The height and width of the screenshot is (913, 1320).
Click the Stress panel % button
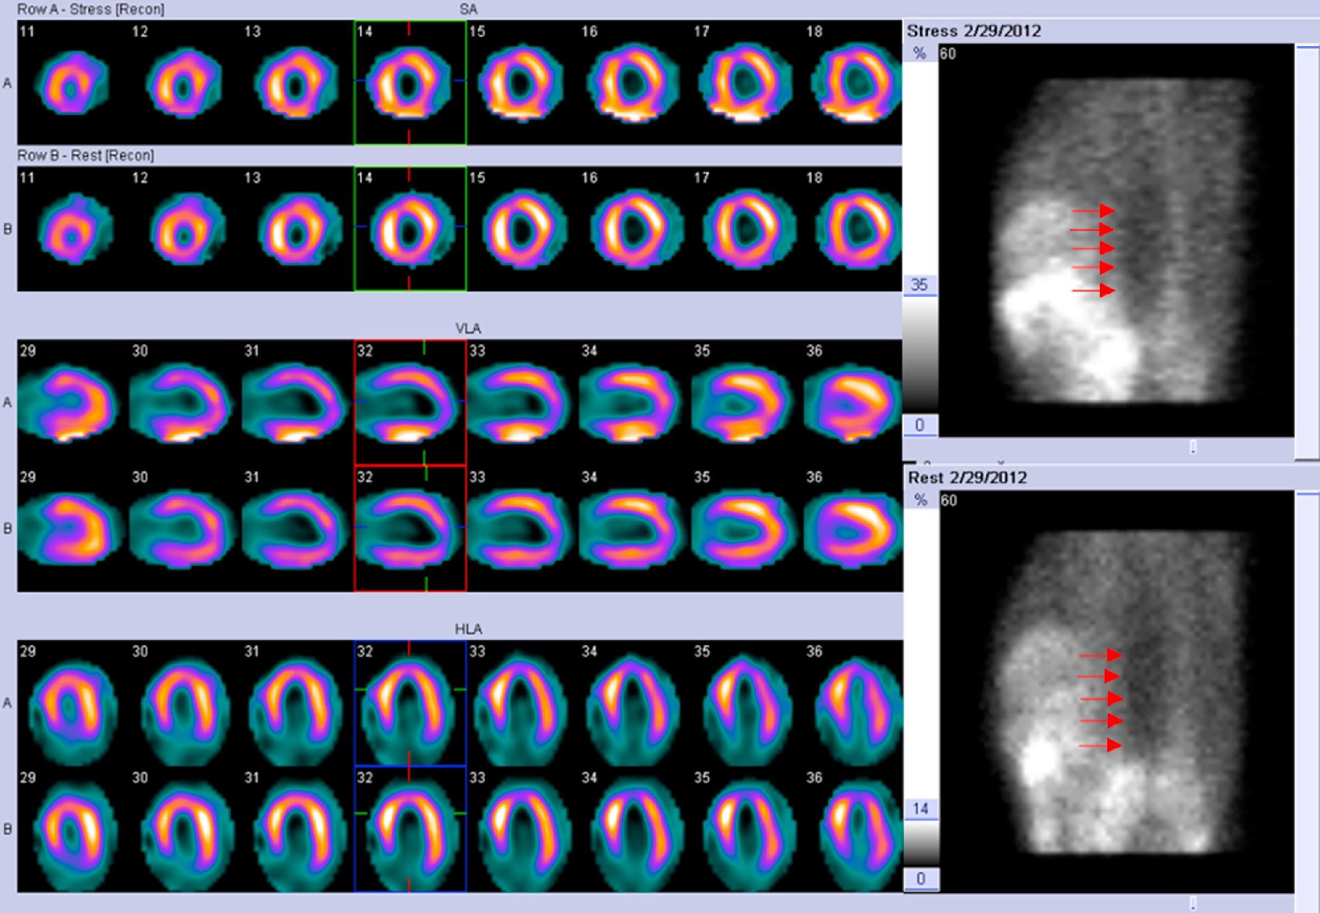point(919,54)
